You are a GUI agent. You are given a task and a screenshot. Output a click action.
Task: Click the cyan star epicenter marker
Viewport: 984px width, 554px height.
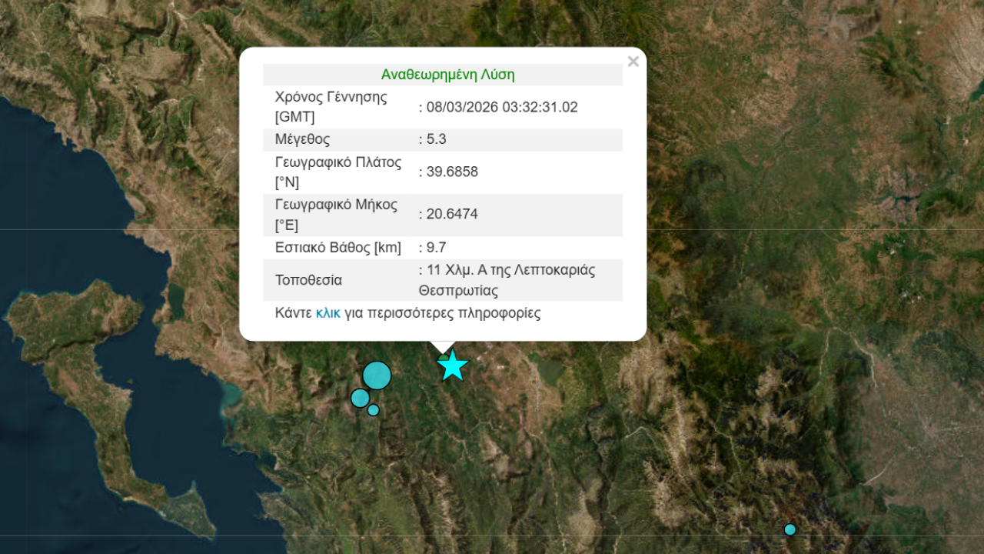[453, 366]
